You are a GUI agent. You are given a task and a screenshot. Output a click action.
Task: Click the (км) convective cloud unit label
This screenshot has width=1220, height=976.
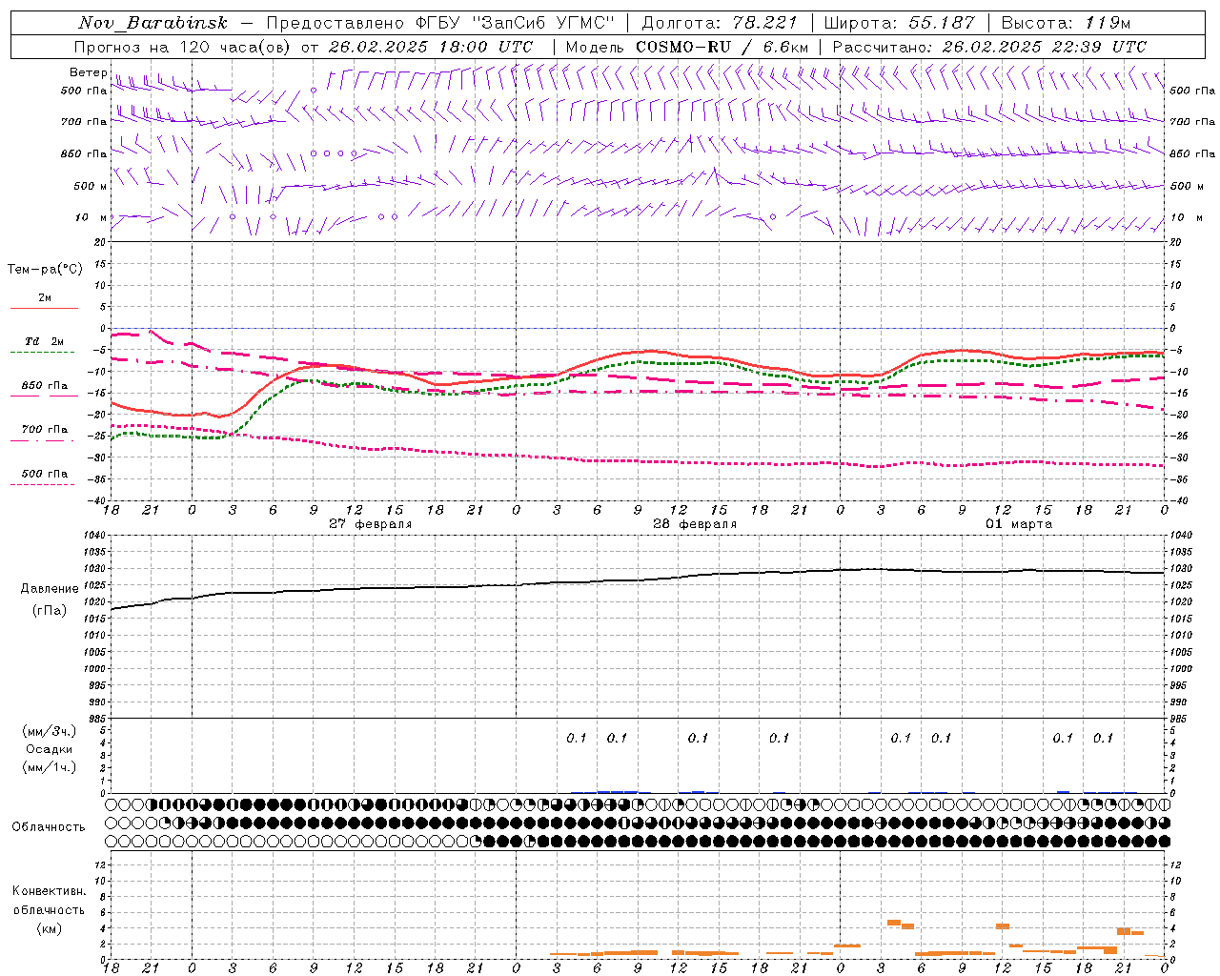[x=50, y=929]
